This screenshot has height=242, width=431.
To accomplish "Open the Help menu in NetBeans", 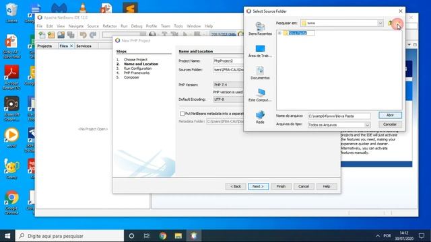I will 209,26.
